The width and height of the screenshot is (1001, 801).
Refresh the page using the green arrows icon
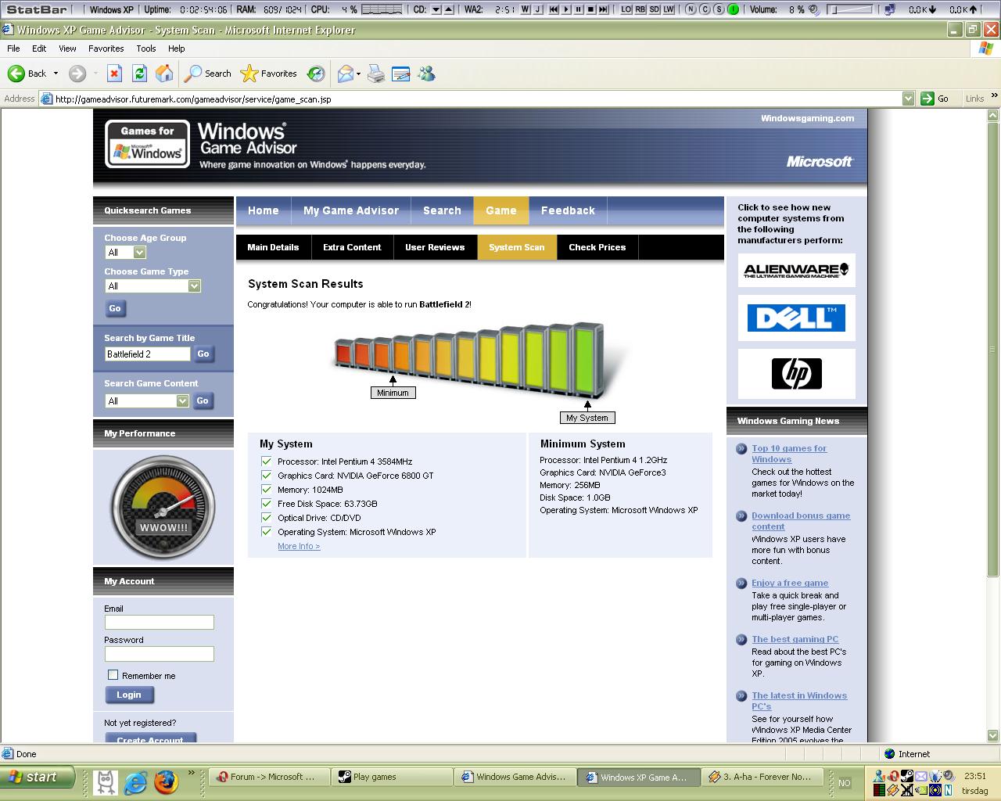click(139, 74)
